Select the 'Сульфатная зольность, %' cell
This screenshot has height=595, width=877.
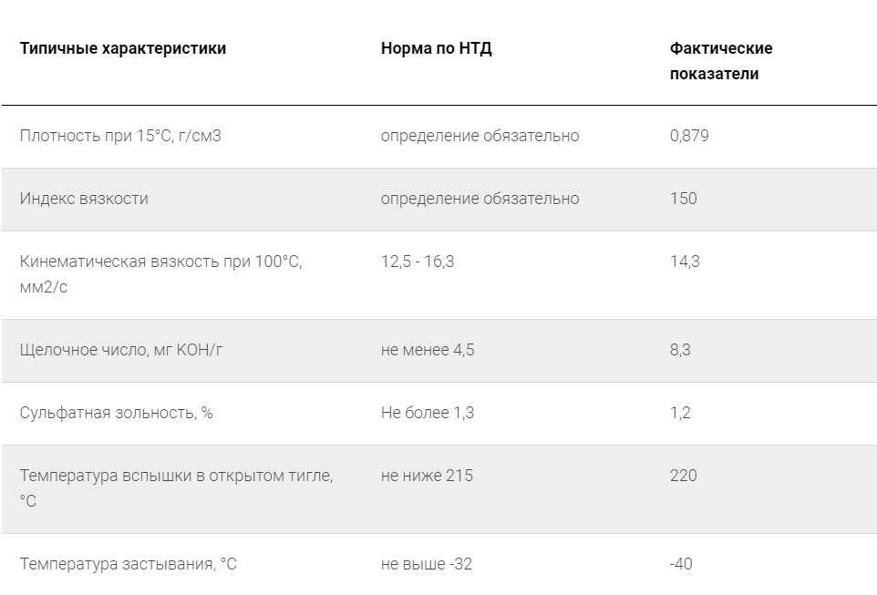pos(117,413)
